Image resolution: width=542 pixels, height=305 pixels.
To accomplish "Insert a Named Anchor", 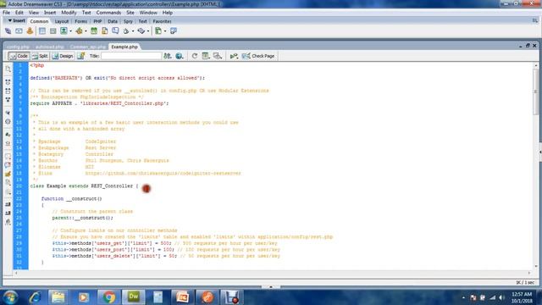I will tap(30, 31).
